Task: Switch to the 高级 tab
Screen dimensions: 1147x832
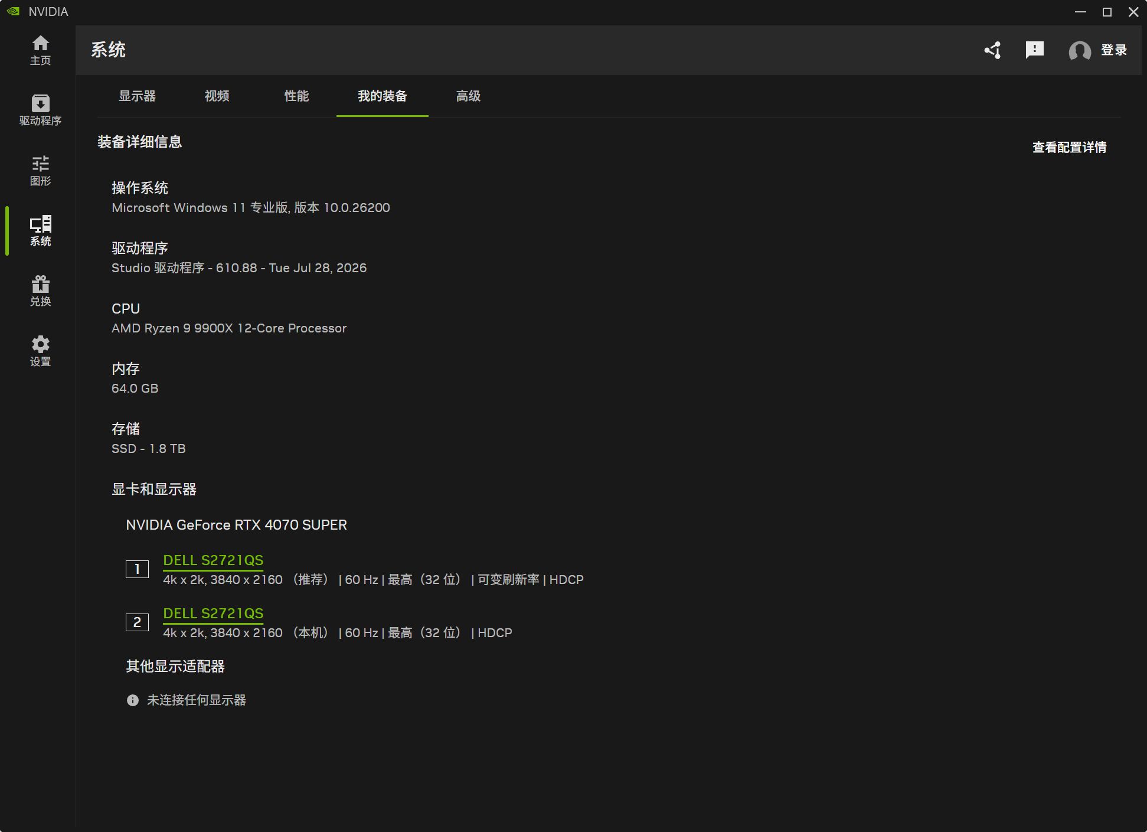Action: pos(469,96)
